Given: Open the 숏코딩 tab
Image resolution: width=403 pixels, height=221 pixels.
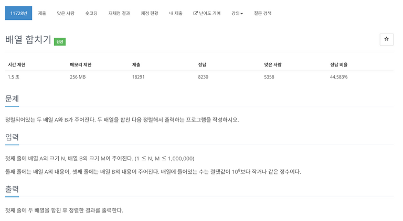Looking at the screenshot, I should point(91,13).
